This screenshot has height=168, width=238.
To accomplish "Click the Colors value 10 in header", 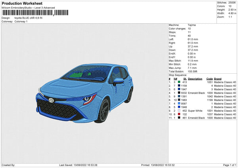I will (230, 6).
